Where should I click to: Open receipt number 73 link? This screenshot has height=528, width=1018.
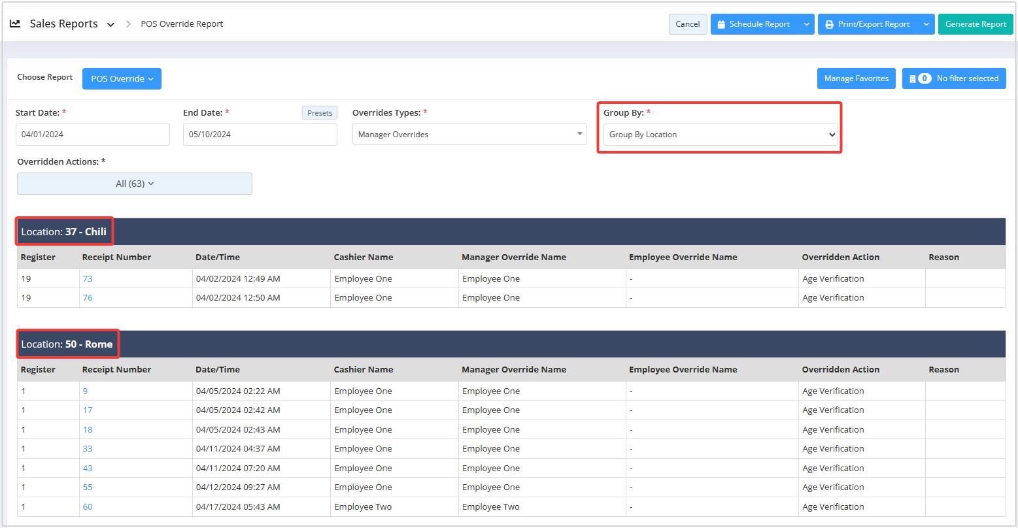click(x=88, y=278)
